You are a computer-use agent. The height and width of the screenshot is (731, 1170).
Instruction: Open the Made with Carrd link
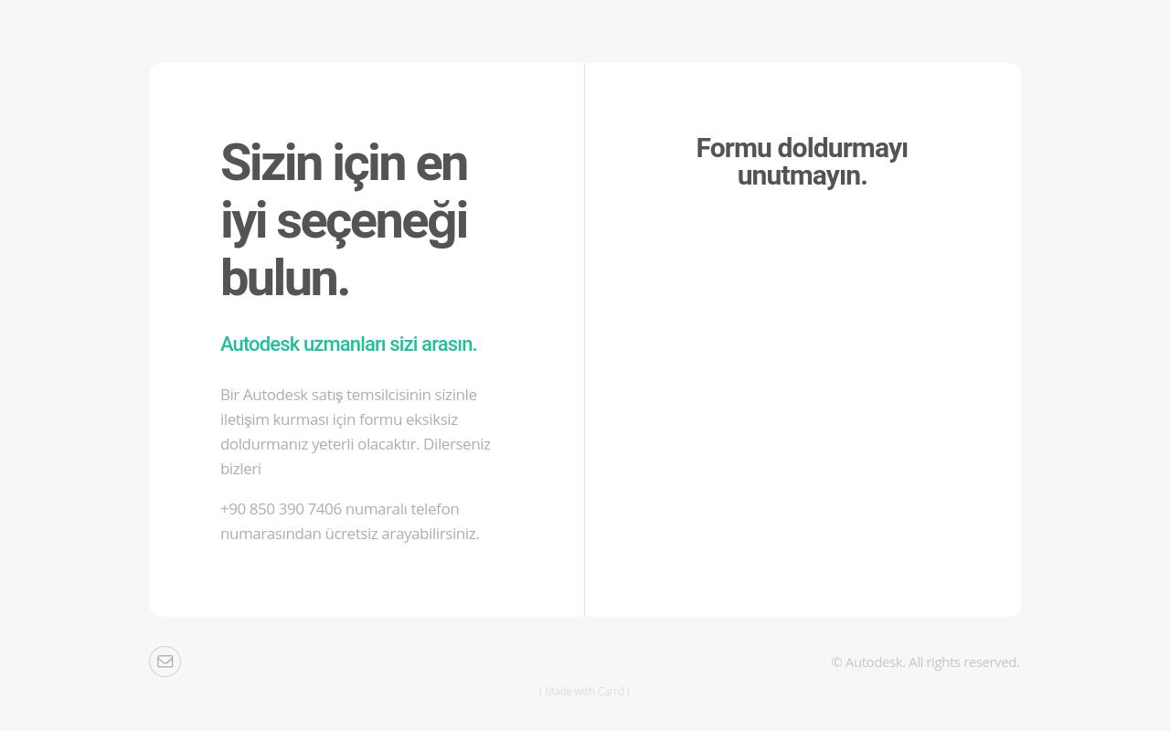click(584, 692)
